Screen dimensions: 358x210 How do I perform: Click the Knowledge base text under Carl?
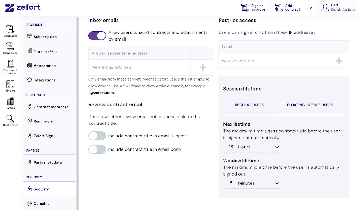343,10
